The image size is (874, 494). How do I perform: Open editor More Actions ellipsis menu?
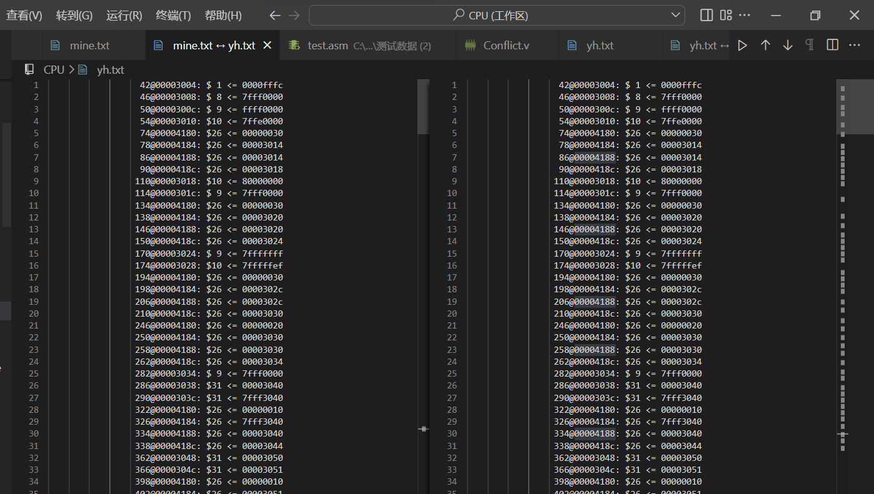855,46
